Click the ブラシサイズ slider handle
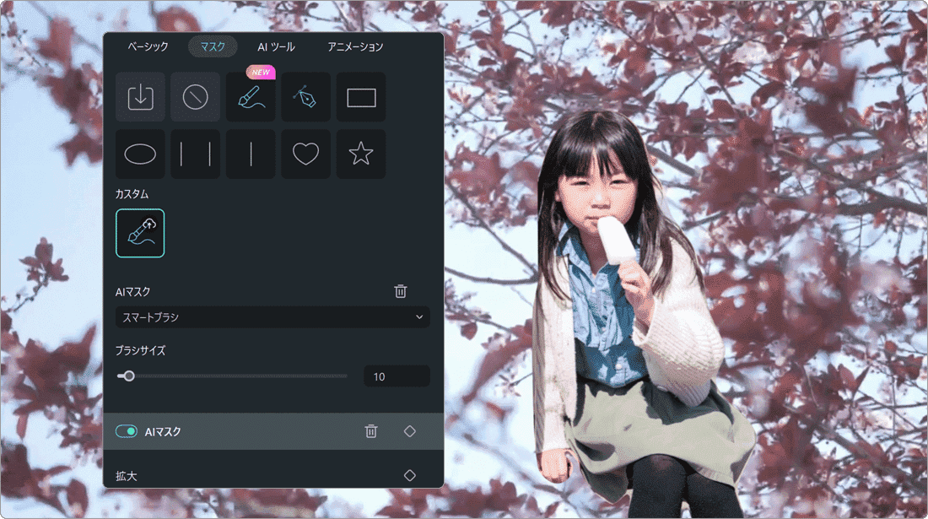 pos(128,376)
